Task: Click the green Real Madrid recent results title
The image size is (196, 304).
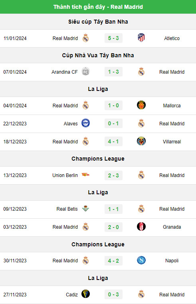Action: (x=98, y=7)
